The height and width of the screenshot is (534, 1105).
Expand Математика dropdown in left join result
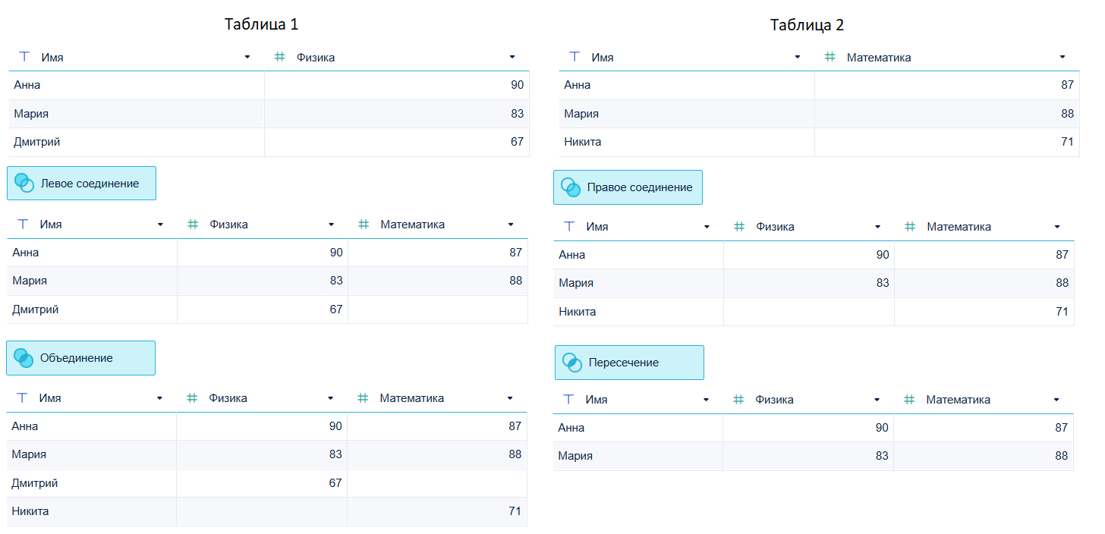tap(511, 225)
